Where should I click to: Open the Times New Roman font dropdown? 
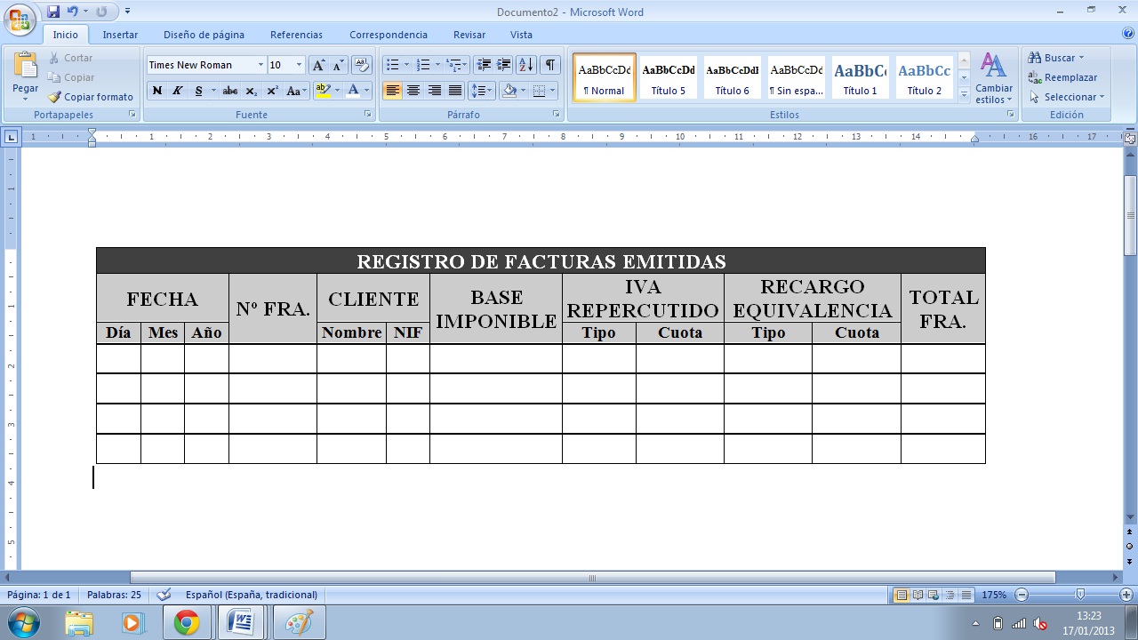coord(261,64)
